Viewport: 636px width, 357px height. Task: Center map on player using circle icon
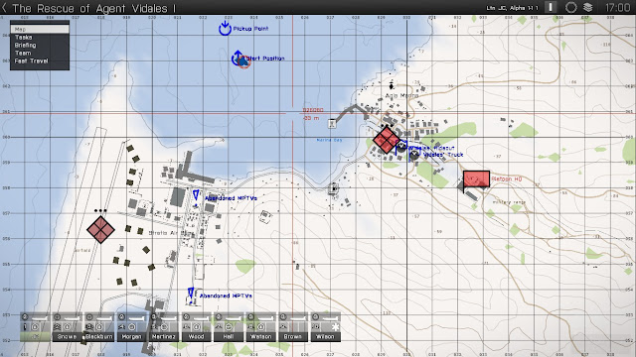click(x=570, y=7)
